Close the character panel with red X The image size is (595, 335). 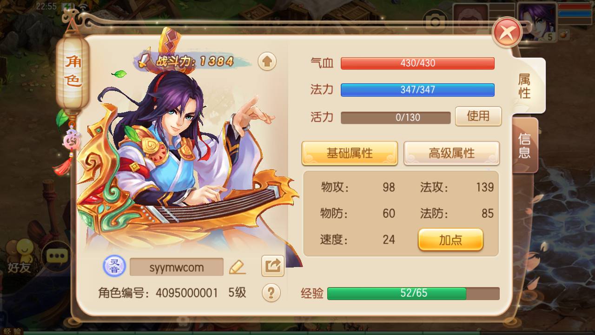(507, 33)
